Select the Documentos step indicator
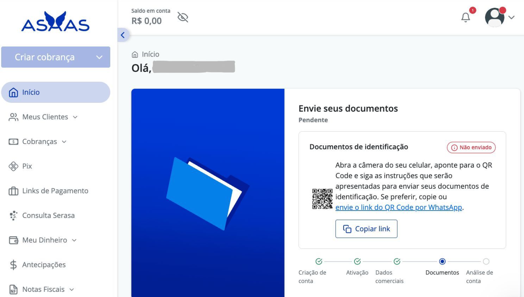Screen dimensions: 524x297 click(442, 261)
